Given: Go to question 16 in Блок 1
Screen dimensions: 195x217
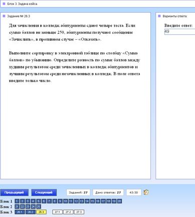Looking at the screenshot, I should click(x=98, y=201).
